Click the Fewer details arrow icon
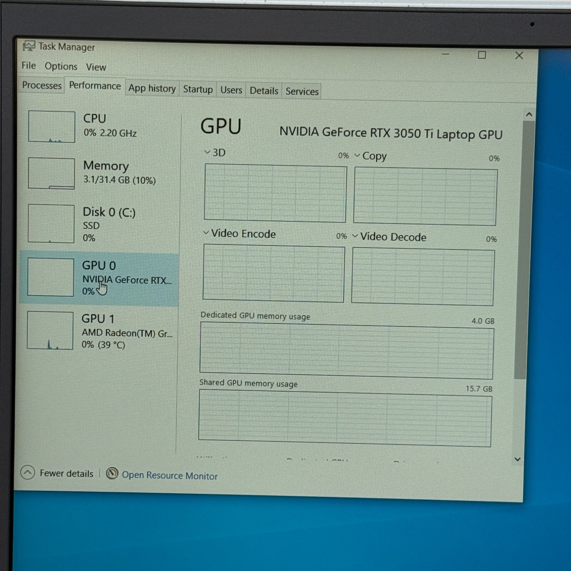Screen dimensions: 571x571 click(x=28, y=472)
